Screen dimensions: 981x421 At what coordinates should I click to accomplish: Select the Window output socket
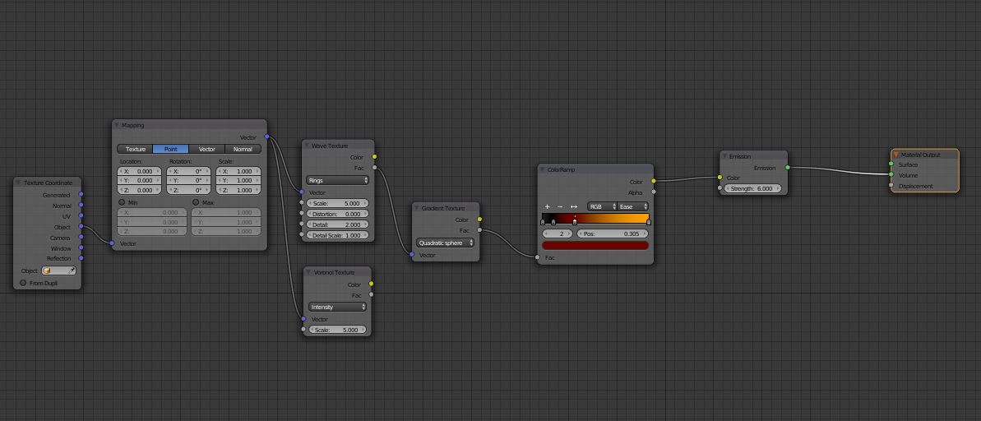pyautogui.click(x=81, y=248)
